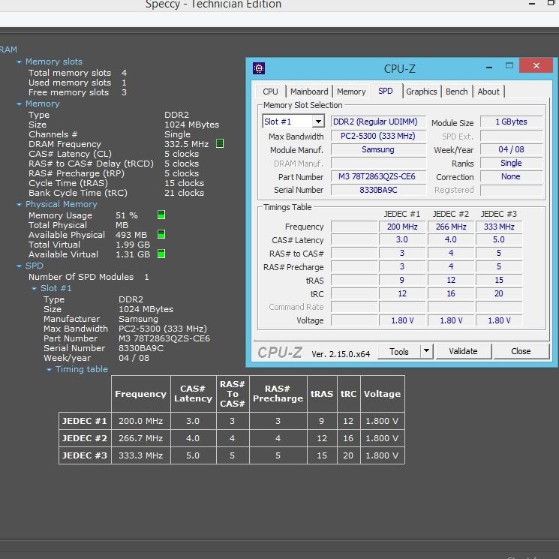Click the Available Physical green graph indicator
Image resolution: width=559 pixels, height=559 pixels.
[161, 234]
